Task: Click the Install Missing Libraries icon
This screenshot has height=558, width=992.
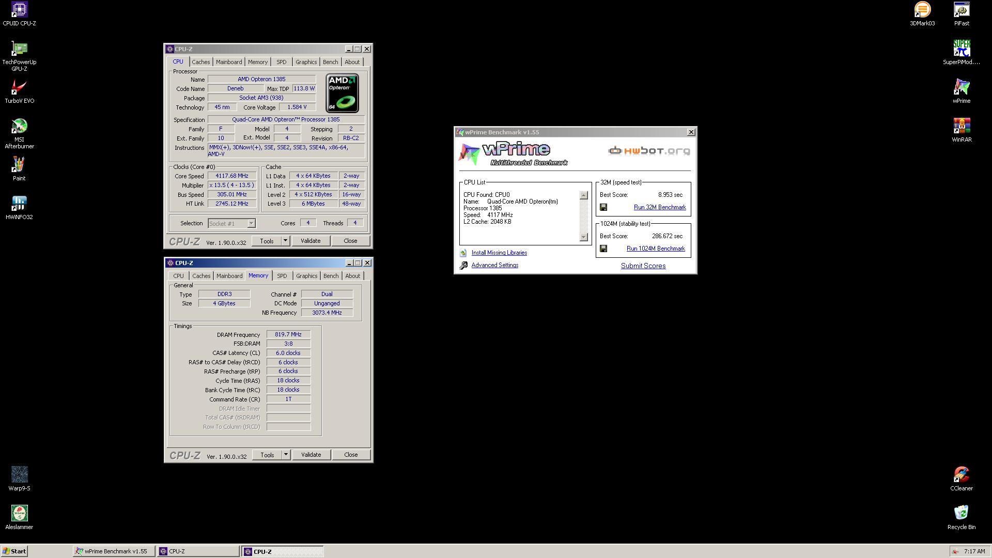Action: (x=463, y=253)
